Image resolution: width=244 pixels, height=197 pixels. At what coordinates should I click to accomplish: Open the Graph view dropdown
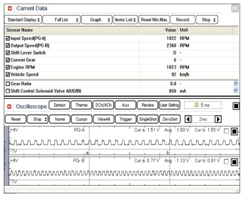click(x=98, y=19)
